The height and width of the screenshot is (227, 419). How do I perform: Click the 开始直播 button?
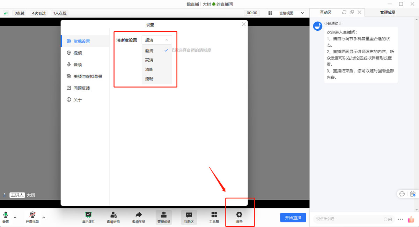click(x=293, y=218)
